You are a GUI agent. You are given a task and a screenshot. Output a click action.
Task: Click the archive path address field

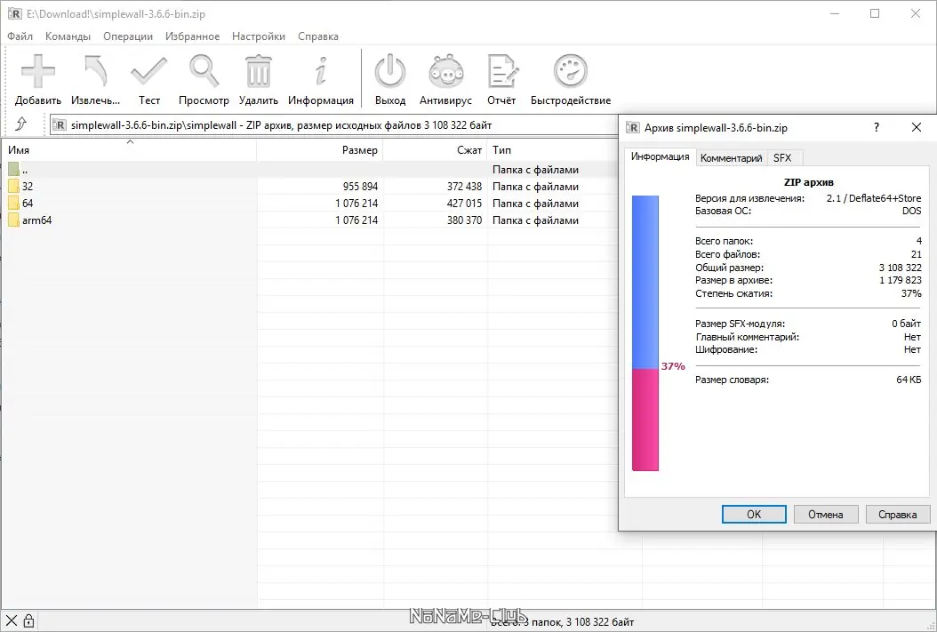click(334, 124)
